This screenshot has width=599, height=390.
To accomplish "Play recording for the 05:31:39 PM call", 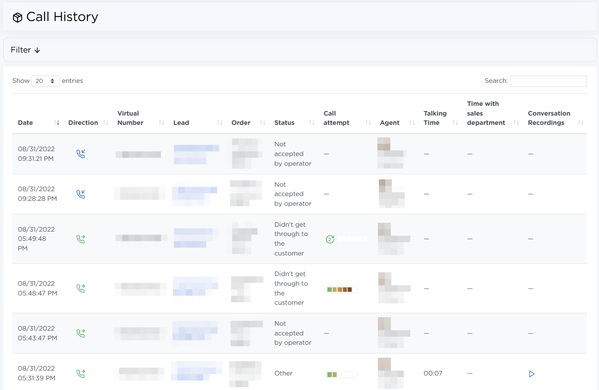I will click(x=532, y=374).
